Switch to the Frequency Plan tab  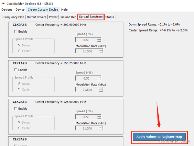click(x=14, y=17)
